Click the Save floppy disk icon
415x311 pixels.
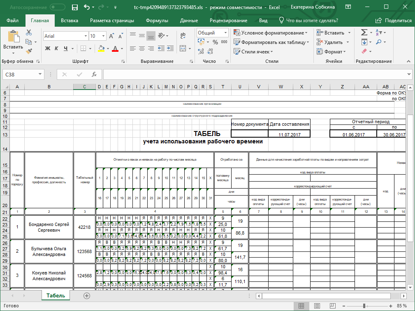tap(74, 7)
